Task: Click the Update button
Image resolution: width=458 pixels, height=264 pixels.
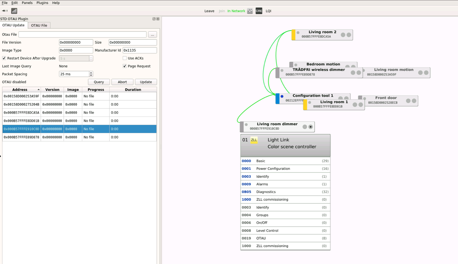Action: pyautogui.click(x=146, y=82)
